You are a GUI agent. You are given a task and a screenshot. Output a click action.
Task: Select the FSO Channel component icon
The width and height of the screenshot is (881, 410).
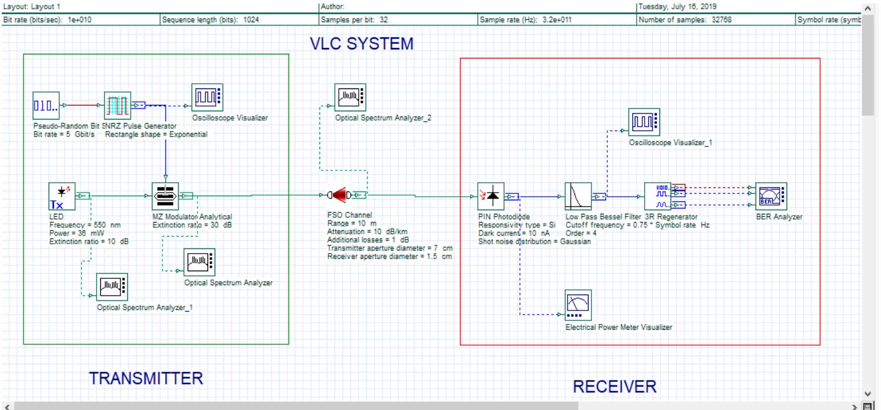[x=339, y=196]
